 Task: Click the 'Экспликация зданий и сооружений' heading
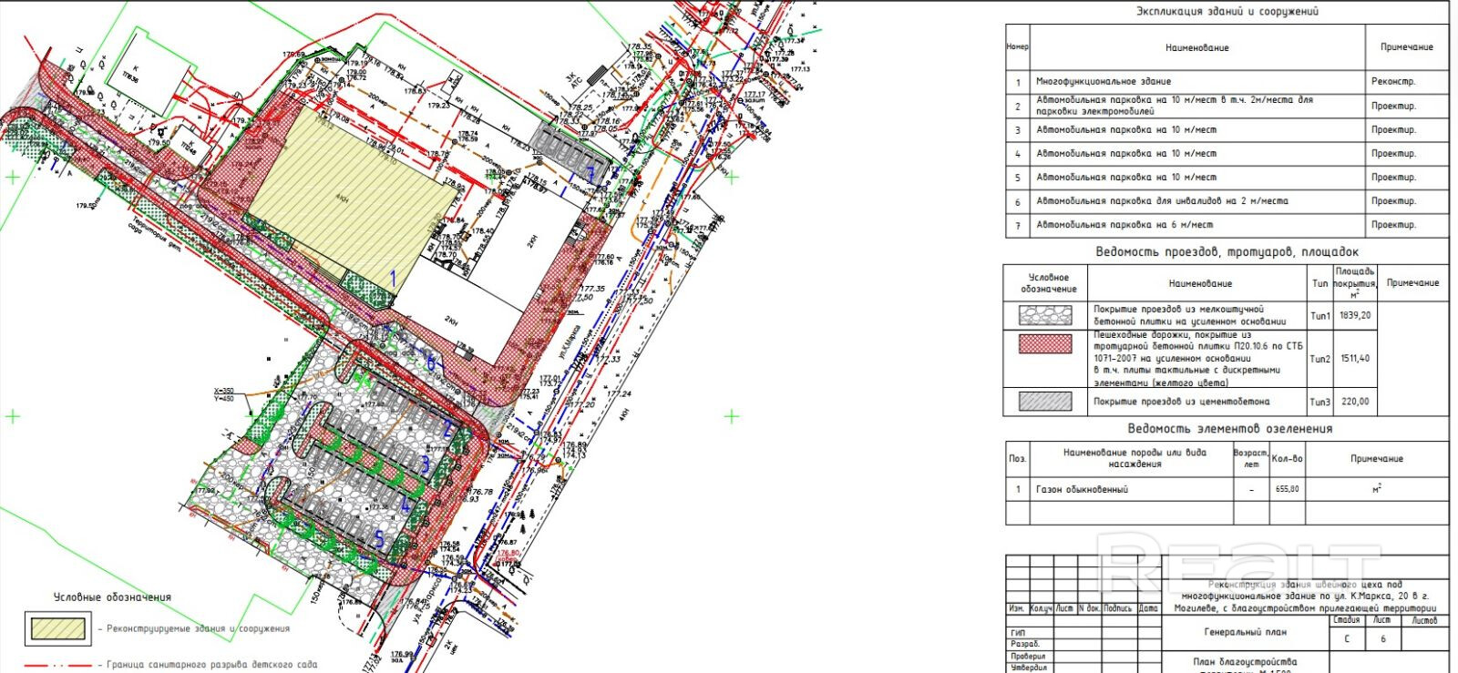click(x=1227, y=12)
